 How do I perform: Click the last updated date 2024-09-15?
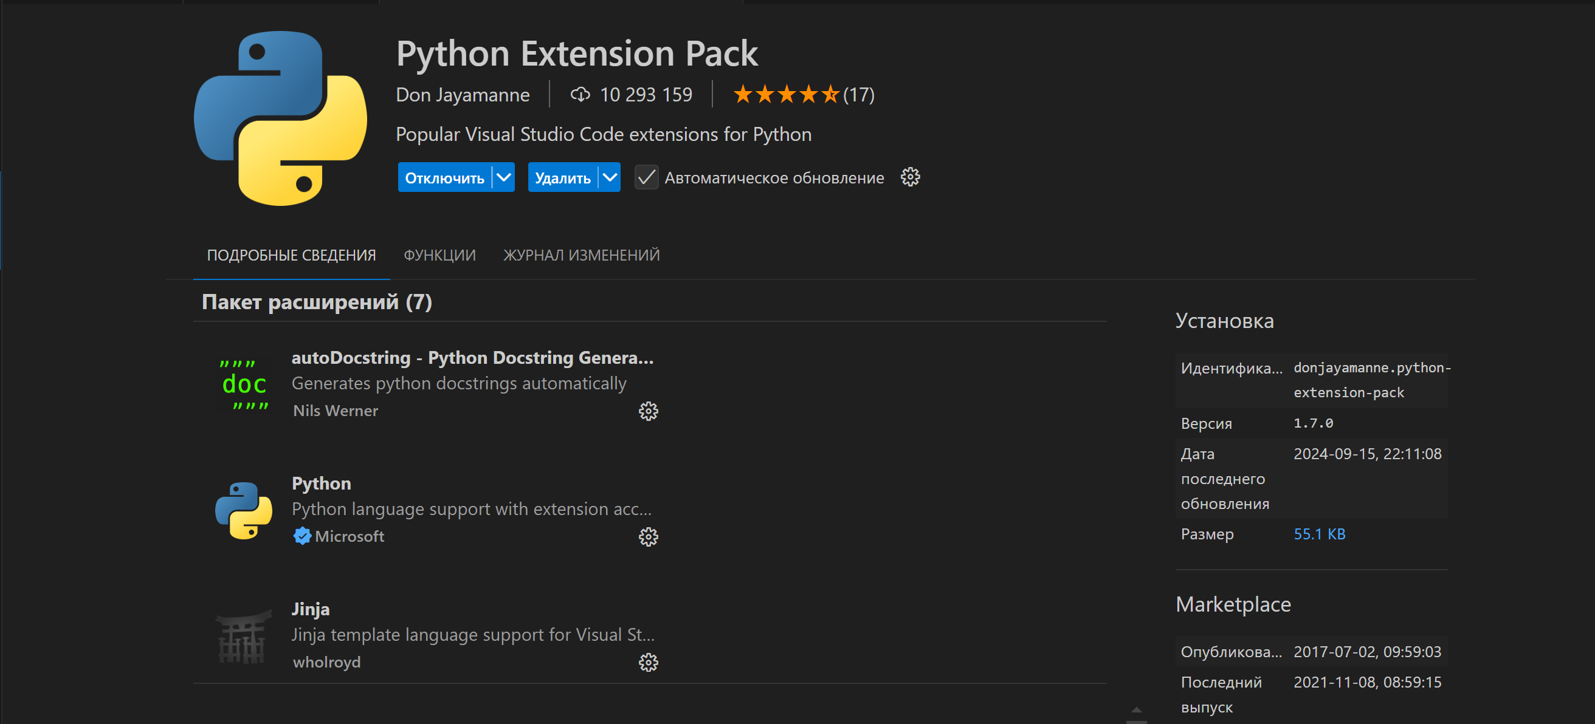coord(1367,454)
